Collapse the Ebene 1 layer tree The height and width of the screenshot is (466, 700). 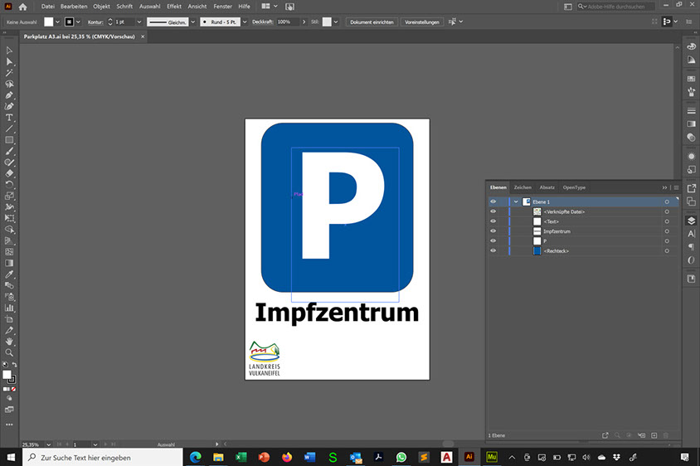pyautogui.click(x=515, y=201)
